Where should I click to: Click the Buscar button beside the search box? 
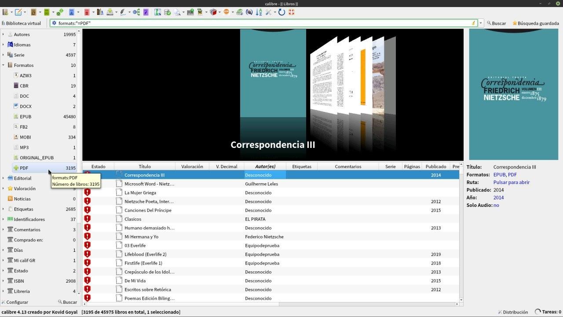point(496,23)
